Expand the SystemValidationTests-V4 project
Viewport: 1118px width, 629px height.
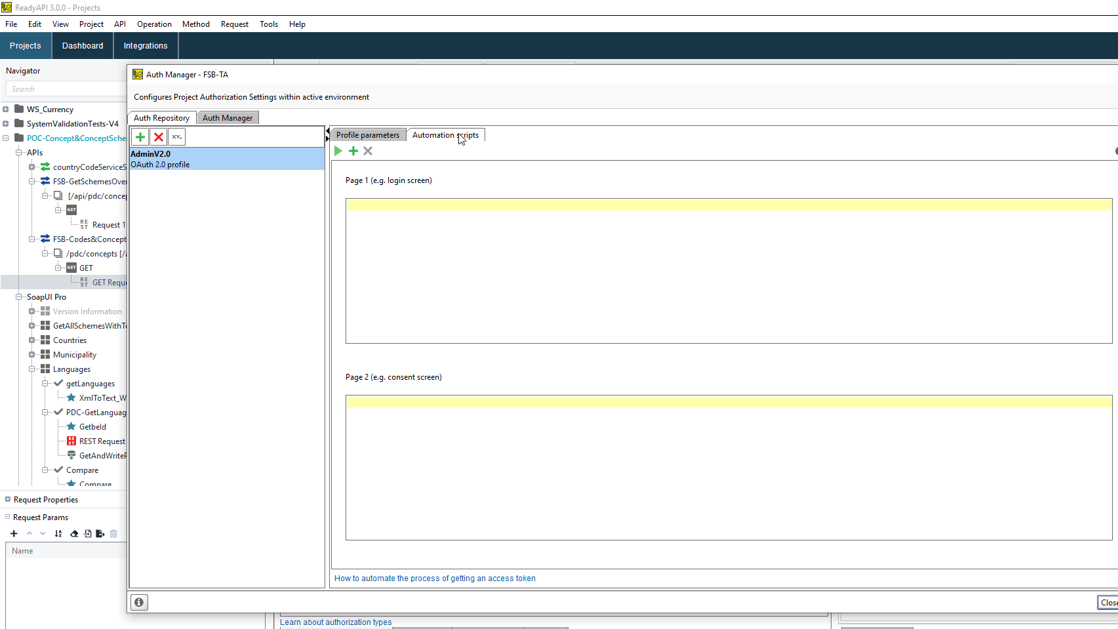click(6, 124)
